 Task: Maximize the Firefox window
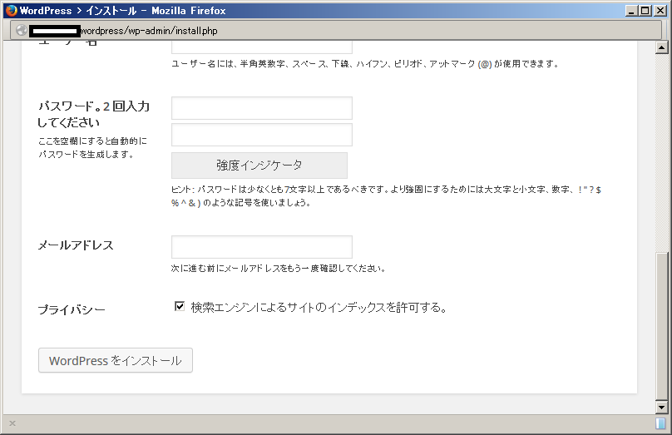coord(645,11)
